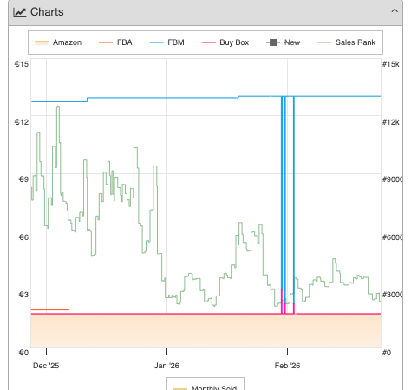This screenshot has width=411, height=390.
Task: Click the Feb '26 axis label
Action: pyautogui.click(x=287, y=366)
